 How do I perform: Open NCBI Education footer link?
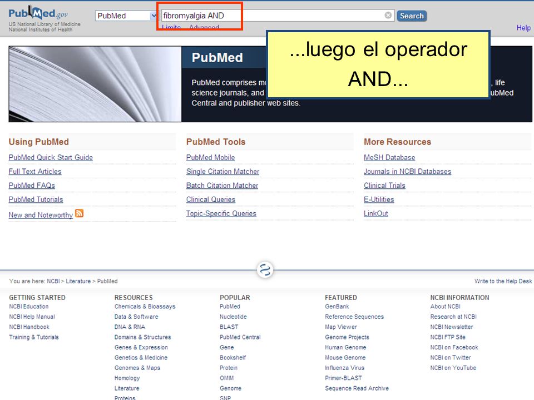pyautogui.click(x=28, y=307)
